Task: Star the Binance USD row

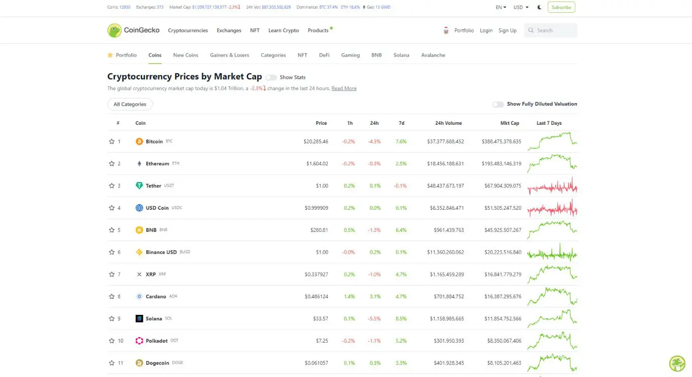Action: (x=111, y=252)
